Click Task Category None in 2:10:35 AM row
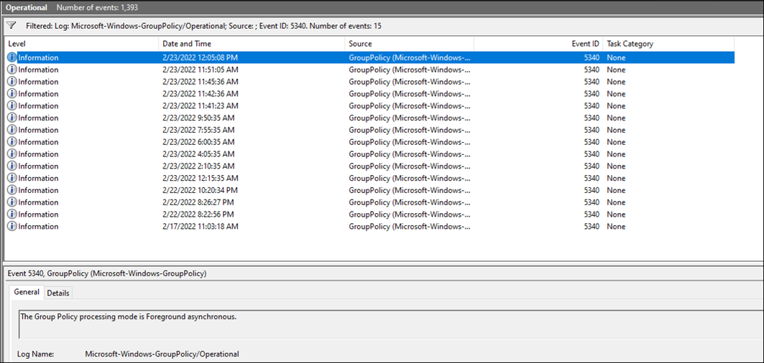Viewport: 764px width, 363px height. 616,166
